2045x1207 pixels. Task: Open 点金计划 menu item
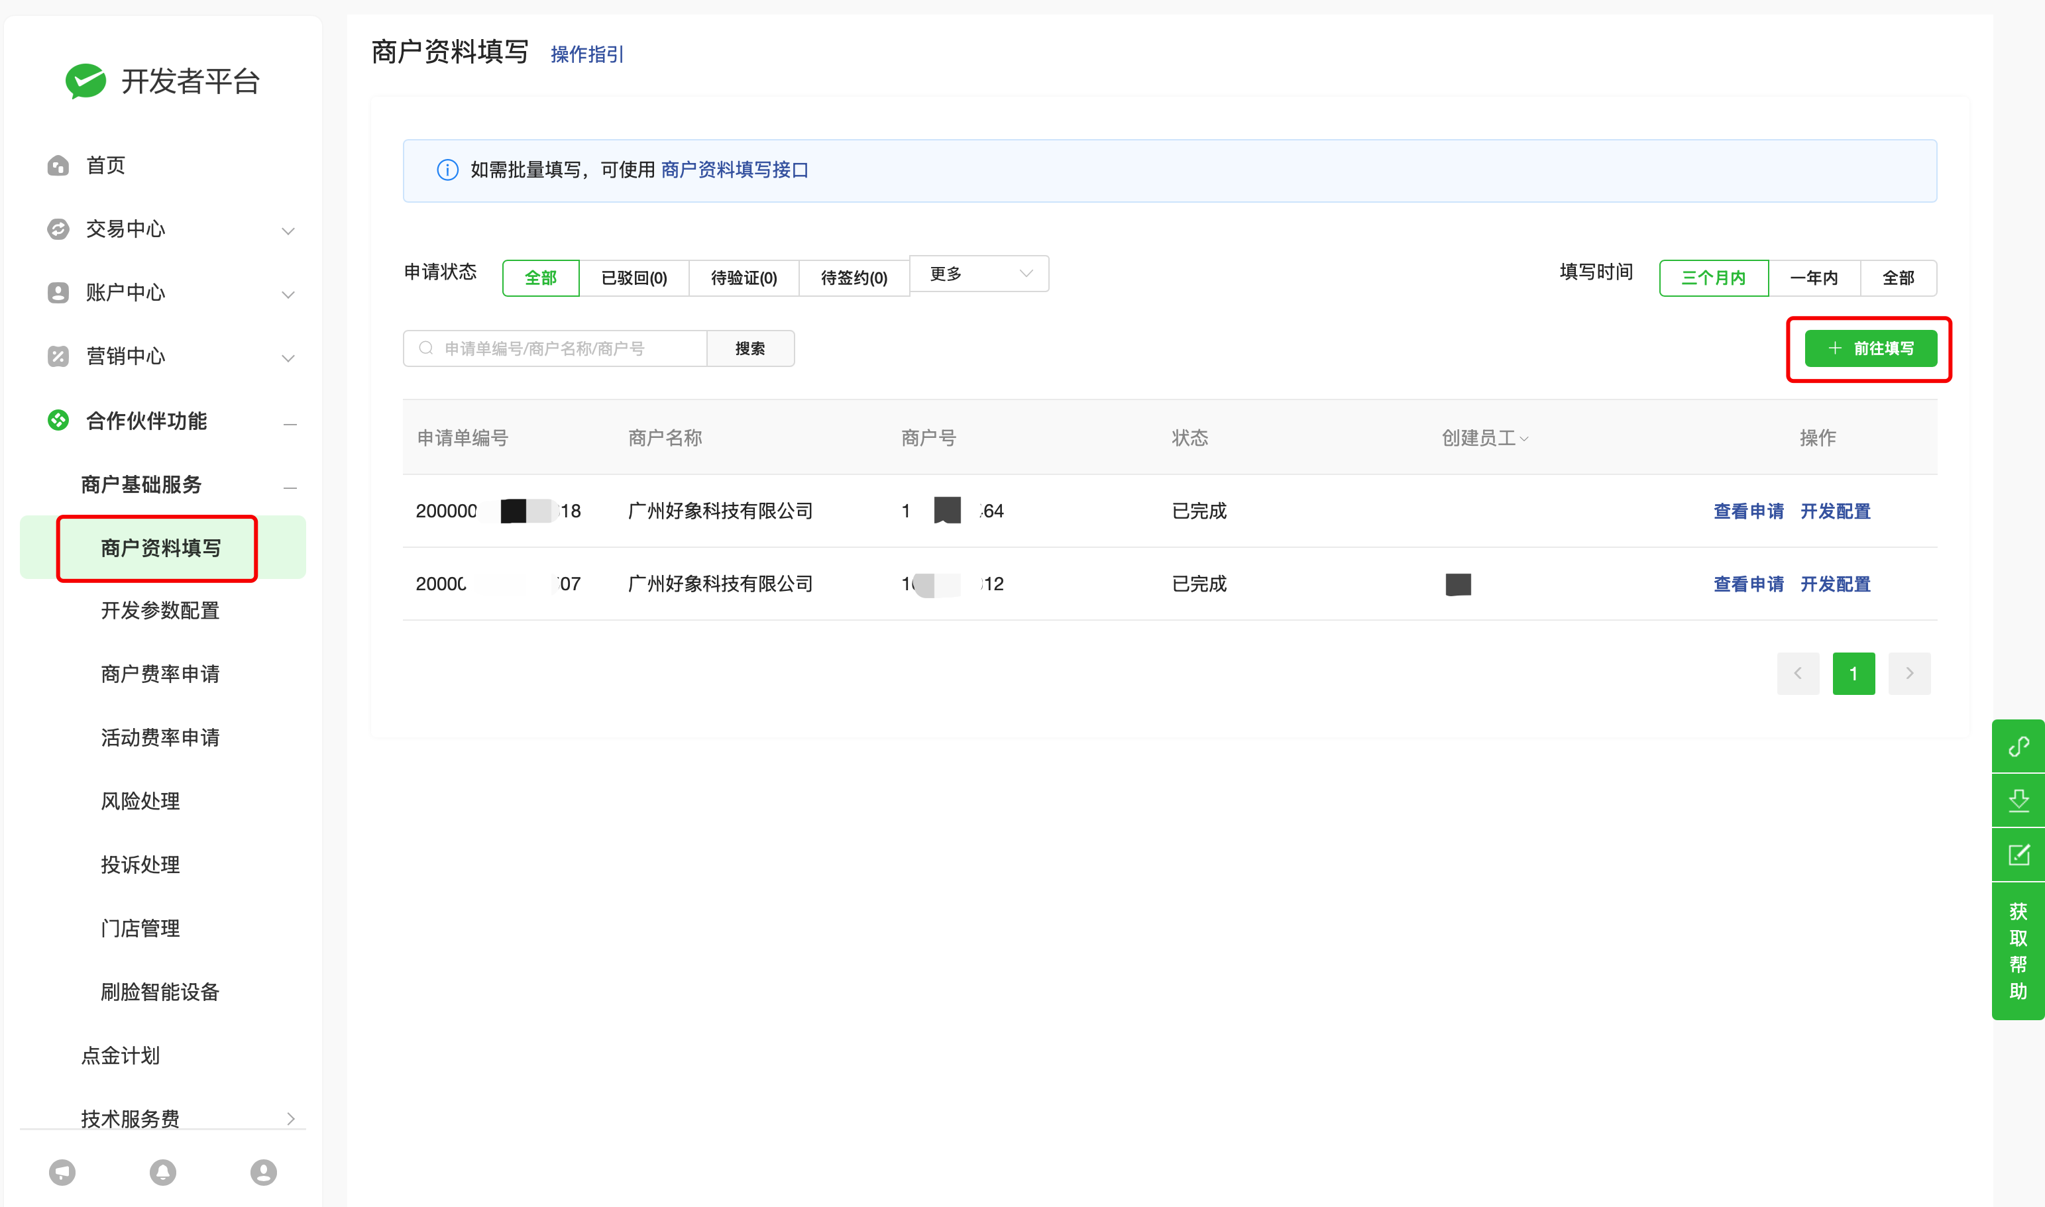(x=121, y=1056)
